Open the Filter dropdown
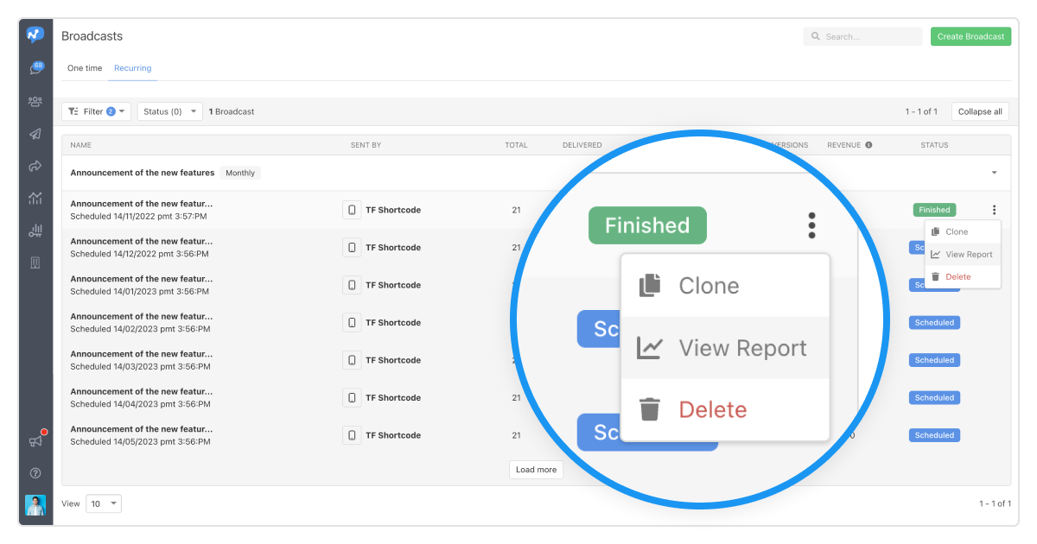Viewport: 1037px width, 544px height. click(99, 111)
